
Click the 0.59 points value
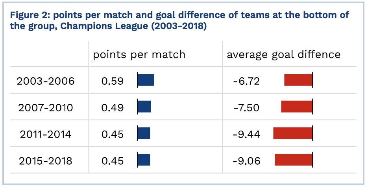click(x=112, y=81)
